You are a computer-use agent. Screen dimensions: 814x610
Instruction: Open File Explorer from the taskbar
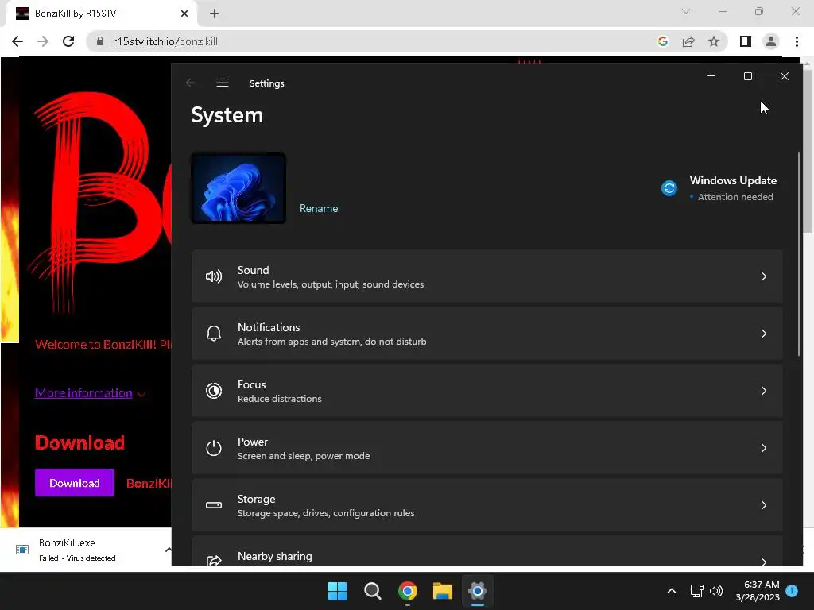click(443, 591)
